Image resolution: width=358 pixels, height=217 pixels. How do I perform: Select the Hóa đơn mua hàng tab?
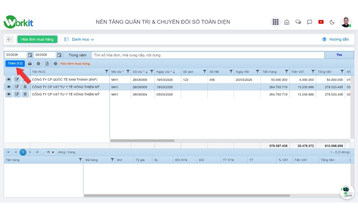(x=37, y=39)
